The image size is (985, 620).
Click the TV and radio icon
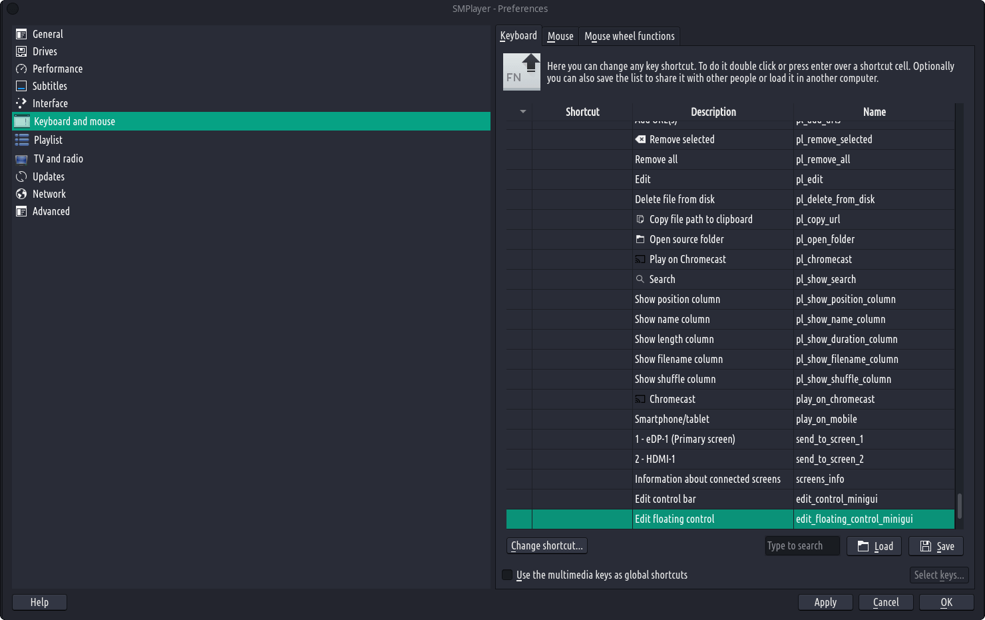22,158
